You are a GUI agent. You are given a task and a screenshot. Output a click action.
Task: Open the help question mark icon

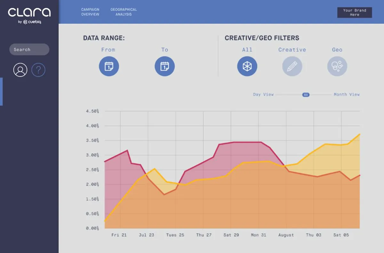[x=38, y=70]
